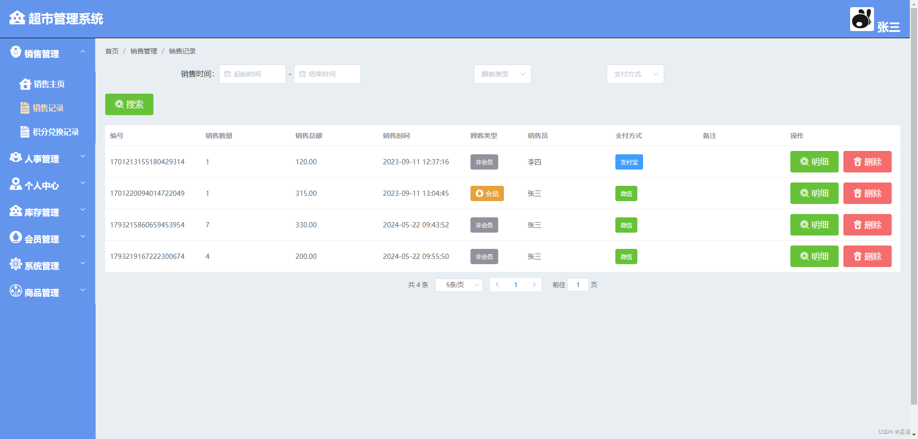Collapse the 销售管理 menu chevron

point(83,52)
